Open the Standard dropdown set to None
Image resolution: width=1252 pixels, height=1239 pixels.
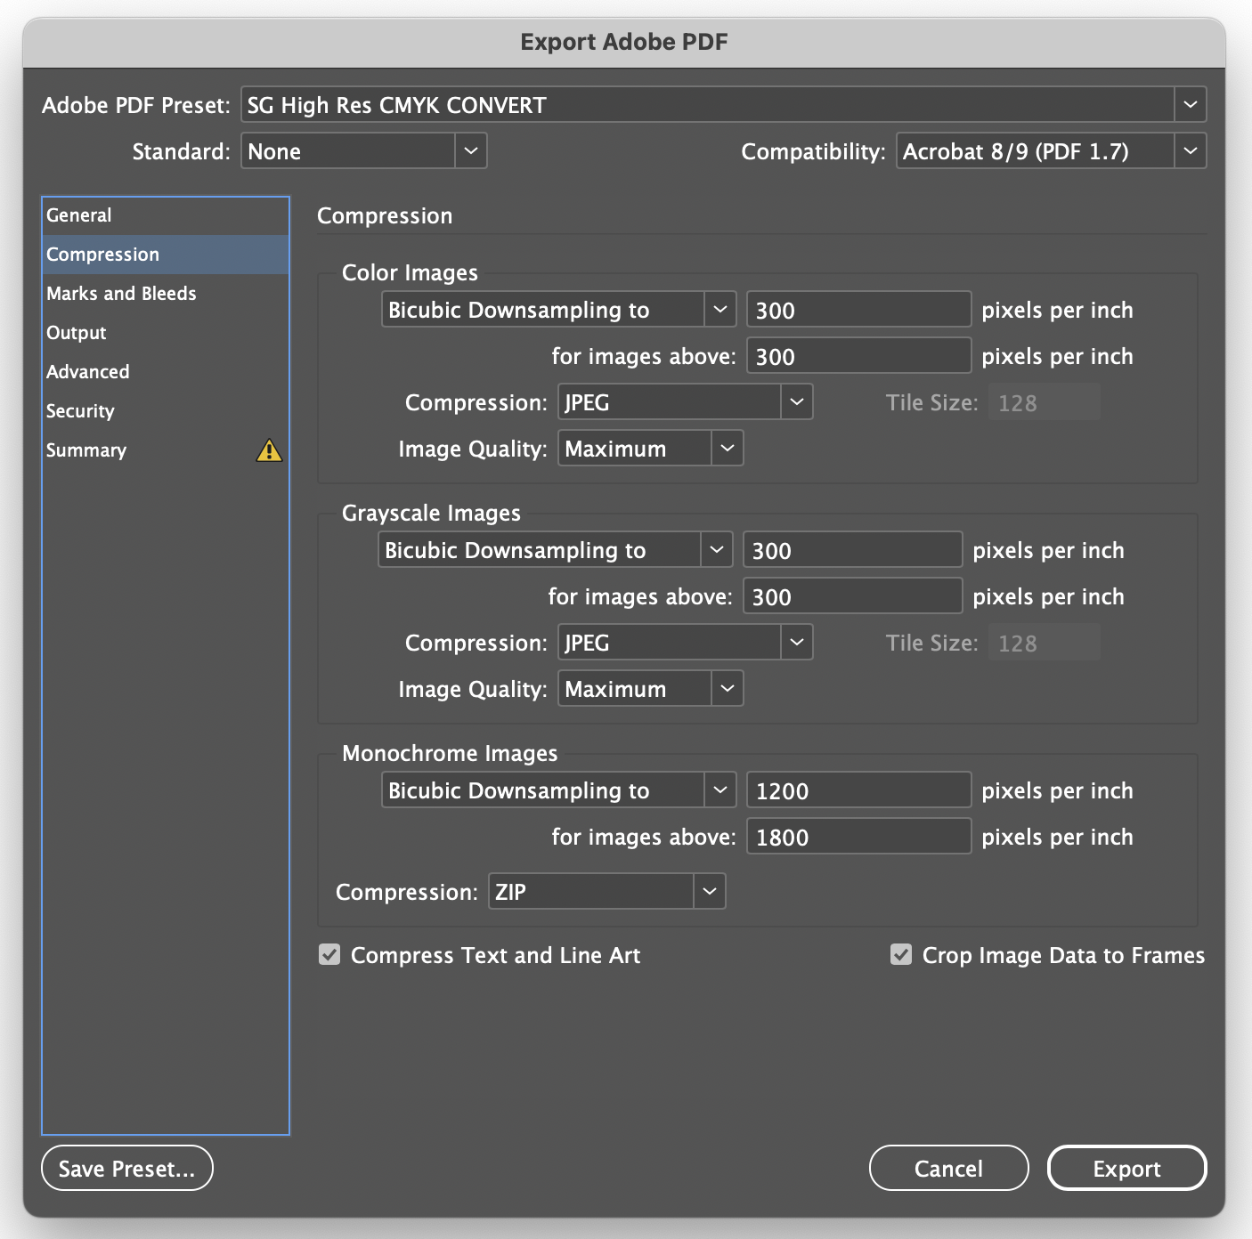pyautogui.click(x=363, y=151)
